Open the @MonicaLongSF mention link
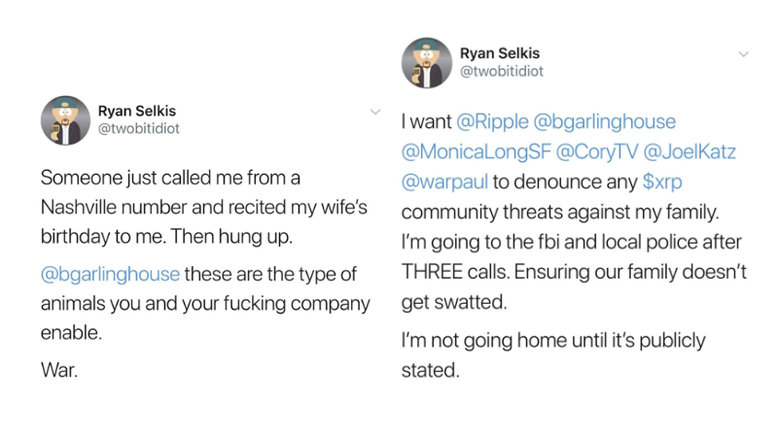The height and width of the screenshot is (429, 776). point(473,152)
